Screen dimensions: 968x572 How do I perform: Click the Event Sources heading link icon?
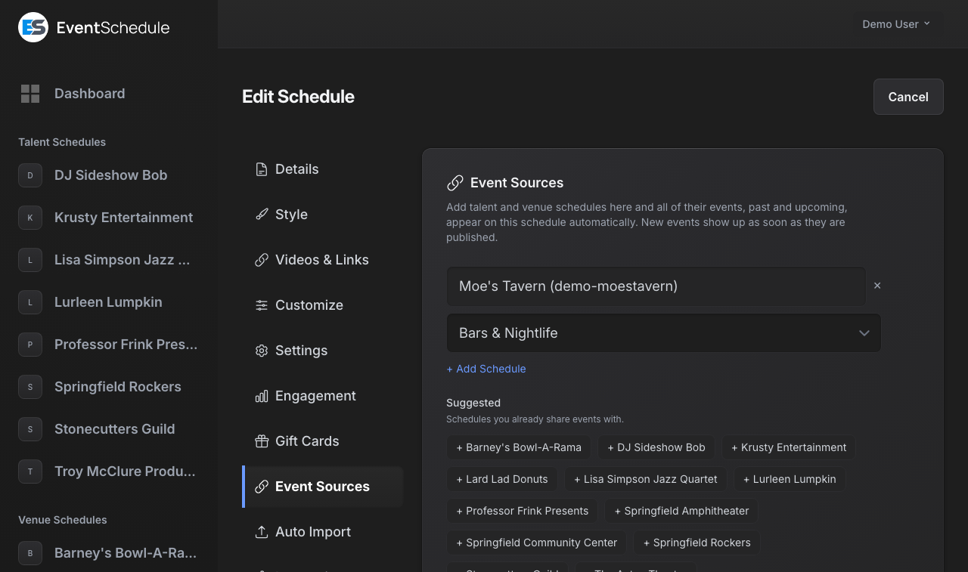(x=455, y=183)
